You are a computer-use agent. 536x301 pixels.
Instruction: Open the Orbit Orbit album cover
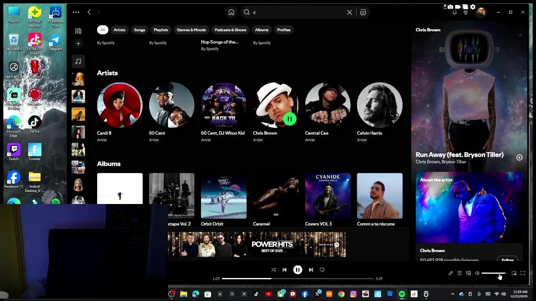point(224,196)
